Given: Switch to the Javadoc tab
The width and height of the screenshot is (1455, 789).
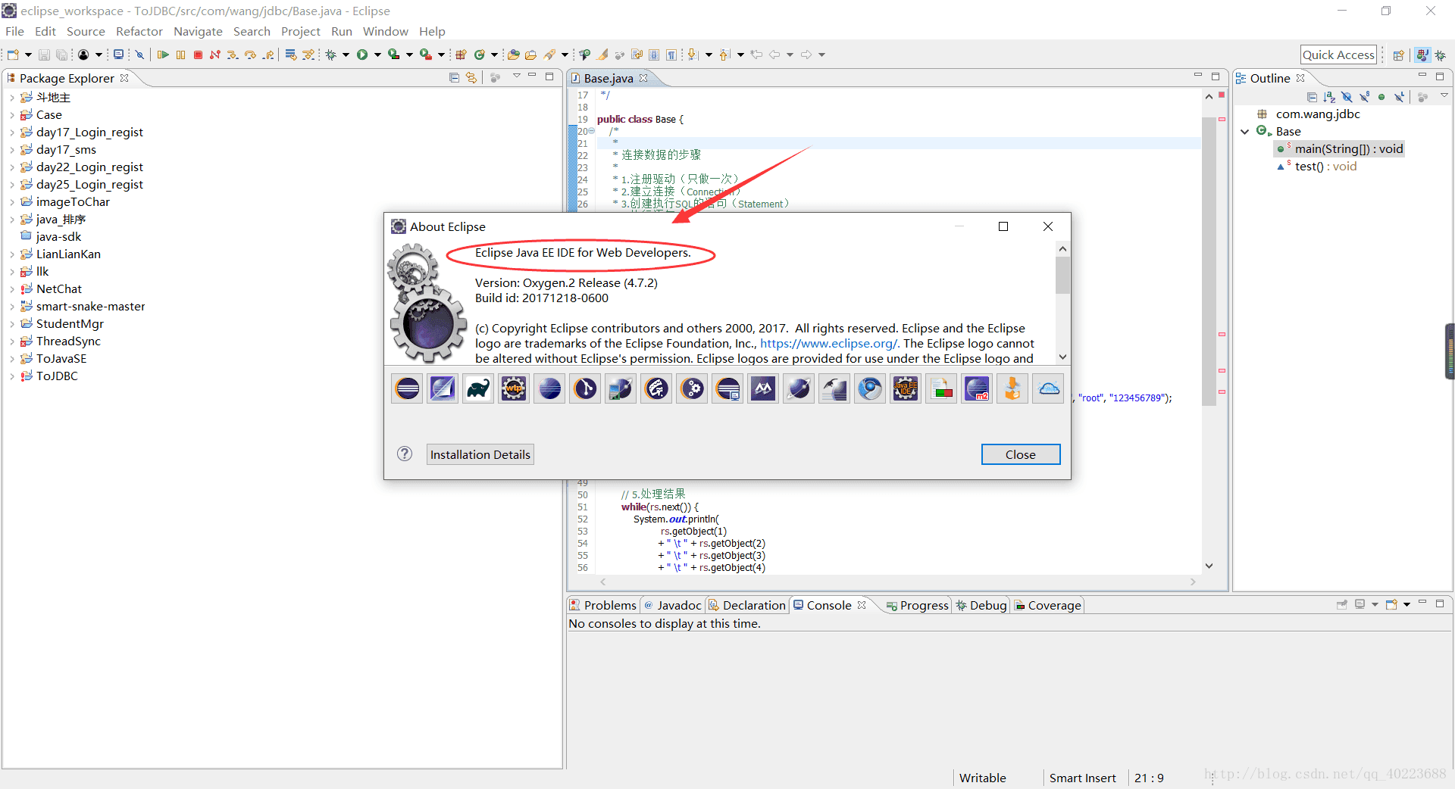Looking at the screenshot, I should point(672,605).
